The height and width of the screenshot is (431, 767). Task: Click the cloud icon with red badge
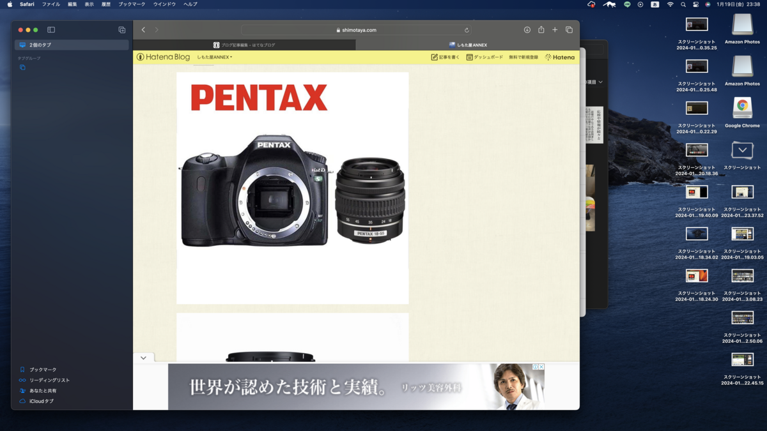[x=591, y=4]
